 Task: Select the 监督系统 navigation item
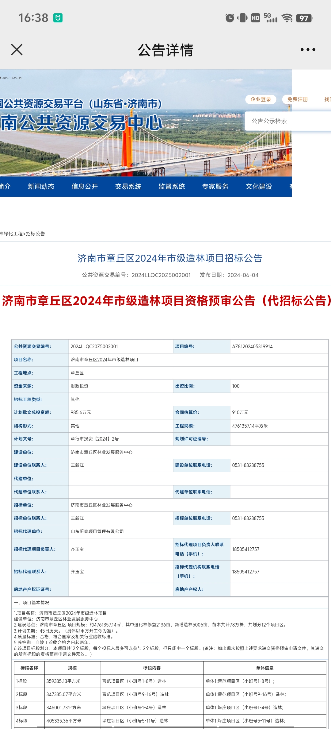[172, 187]
